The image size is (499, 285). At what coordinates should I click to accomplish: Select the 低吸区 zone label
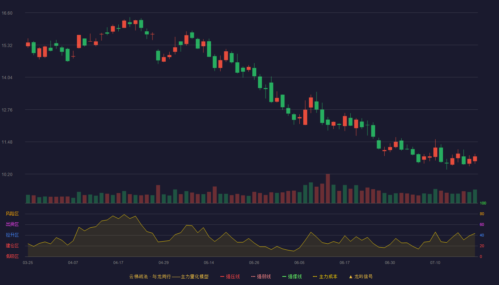click(12, 256)
